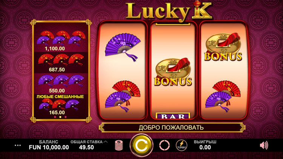Click the gold spin button
Screen dimensions: 283x159
click(x=141, y=145)
